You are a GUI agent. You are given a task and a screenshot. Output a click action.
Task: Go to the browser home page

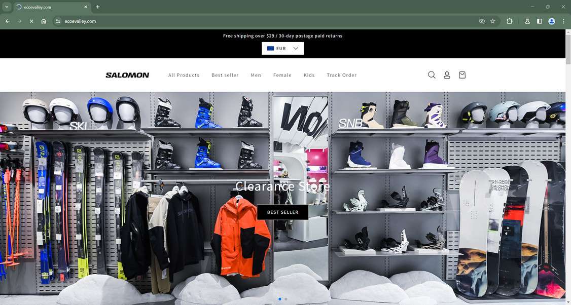(43, 21)
